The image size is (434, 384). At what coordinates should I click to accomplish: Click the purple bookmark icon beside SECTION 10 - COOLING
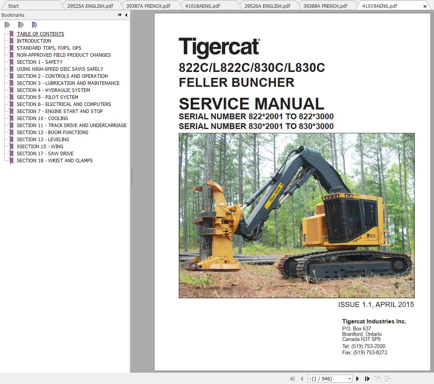coord(11,118)
